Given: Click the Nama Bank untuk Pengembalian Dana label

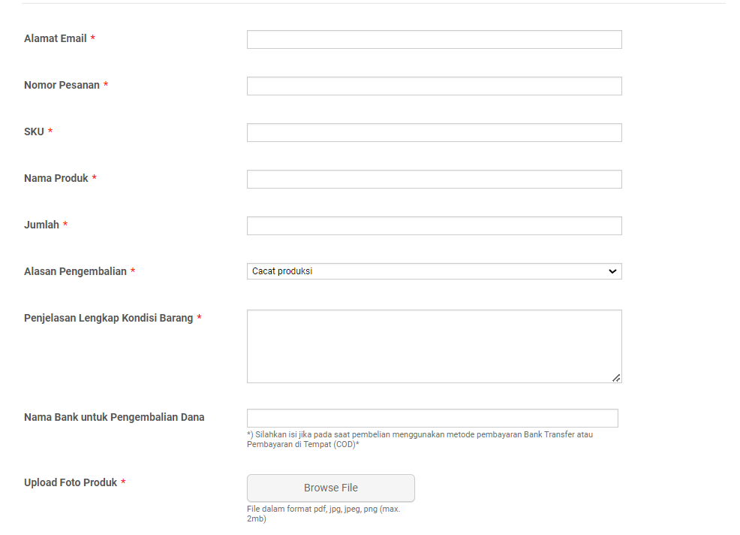Looking at the screenshot, I should click(114, 417).
